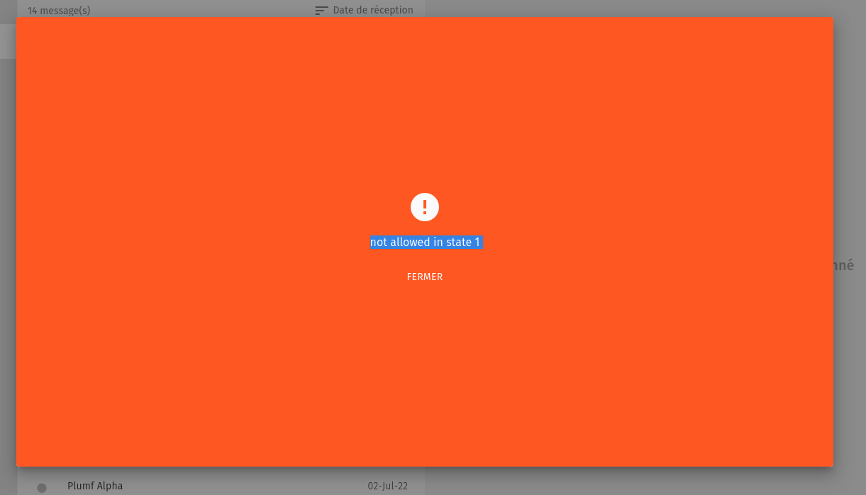Click the word 'state' in the error message

point(458,243)
